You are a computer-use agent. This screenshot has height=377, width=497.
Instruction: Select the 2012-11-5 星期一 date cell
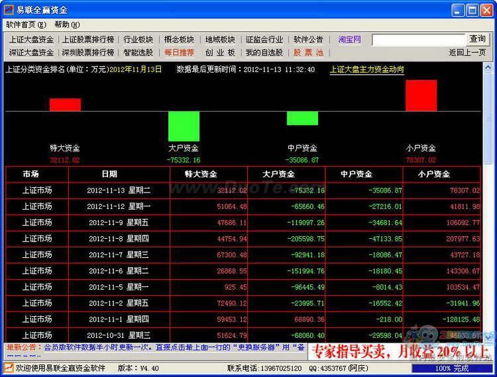119,287
